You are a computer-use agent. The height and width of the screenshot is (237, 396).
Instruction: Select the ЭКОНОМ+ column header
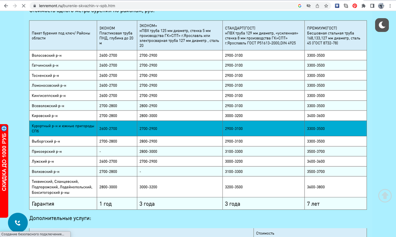[180, 36]
